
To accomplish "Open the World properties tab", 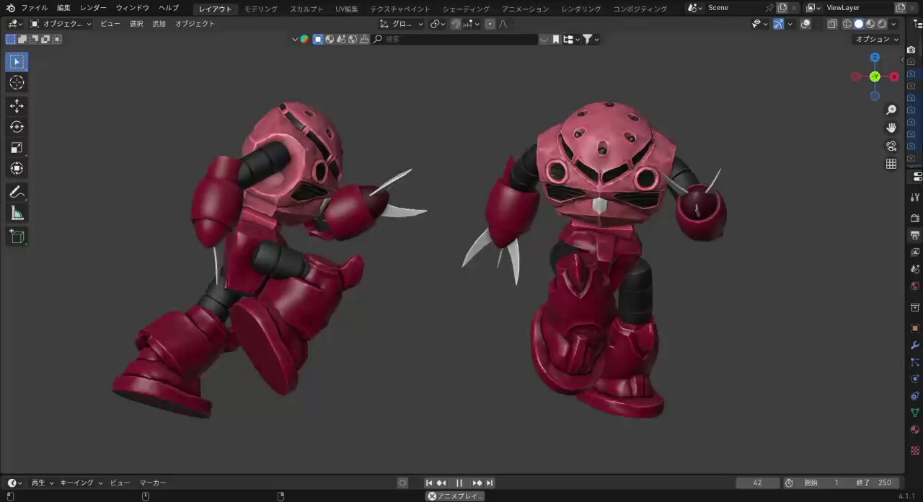I will click(x=915, y=286).
